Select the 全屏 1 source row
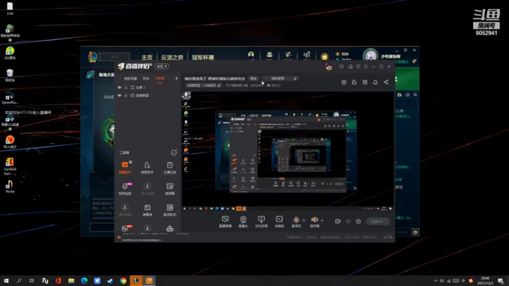 click(148, 88)
